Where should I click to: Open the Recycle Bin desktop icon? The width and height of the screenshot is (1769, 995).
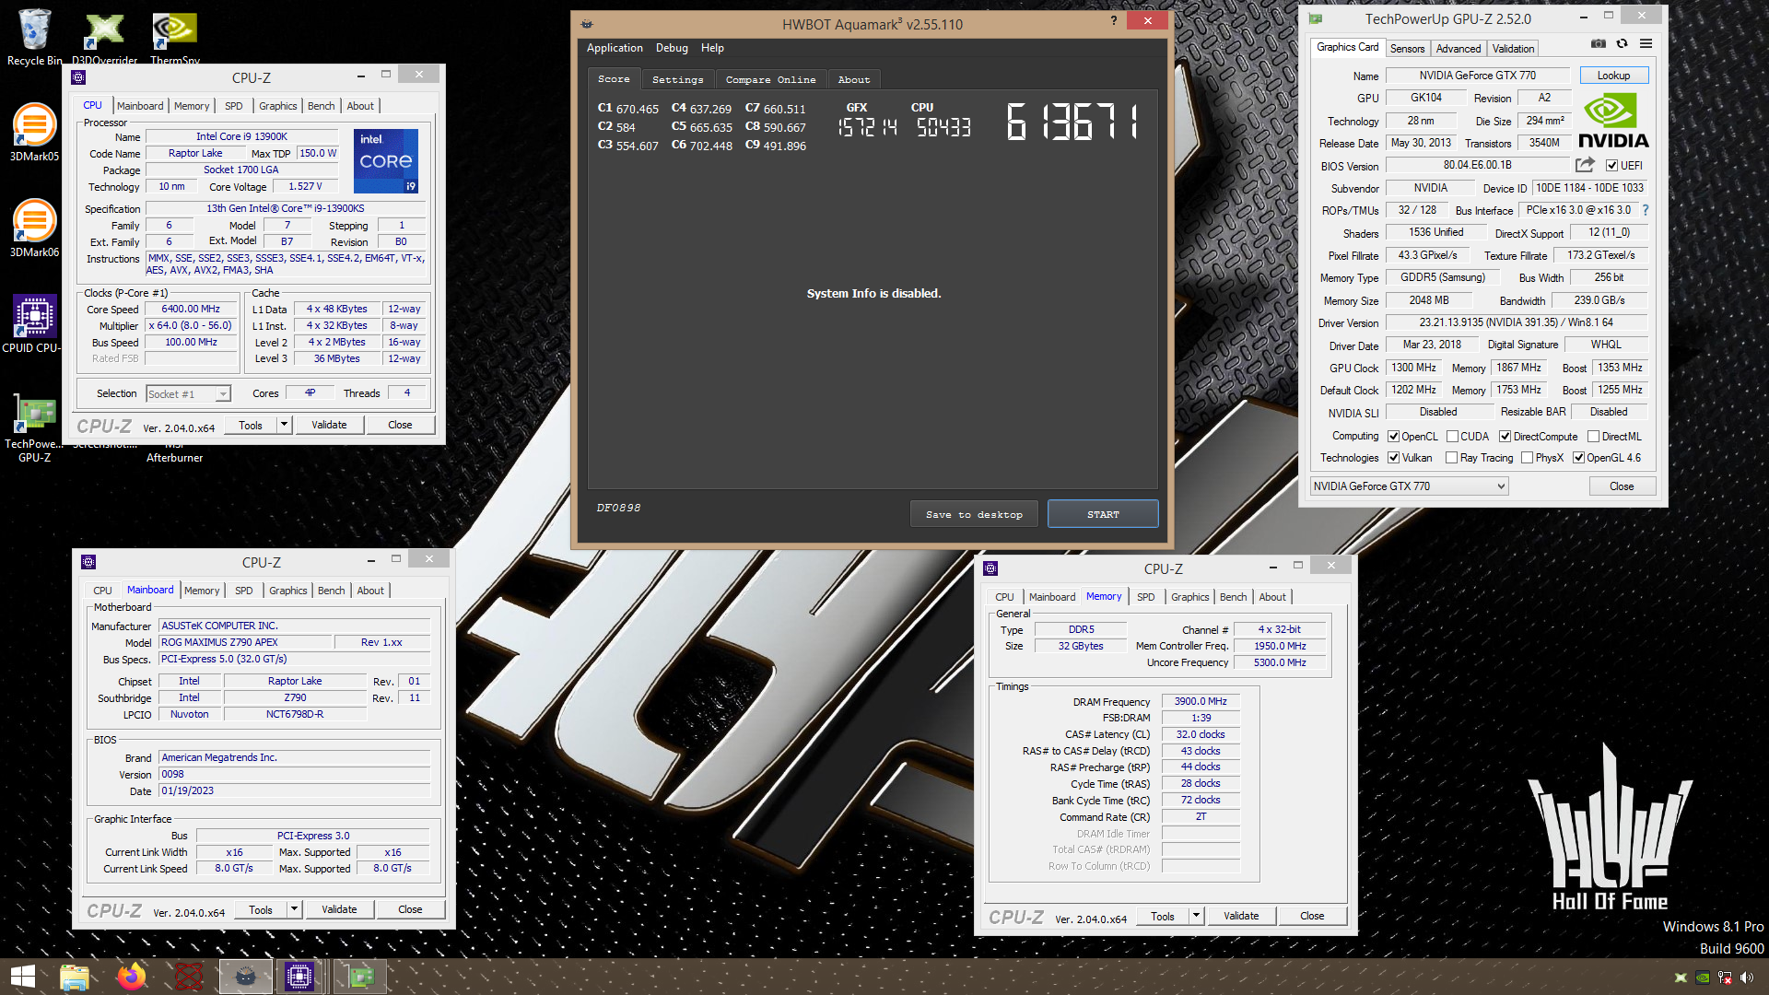35,37
